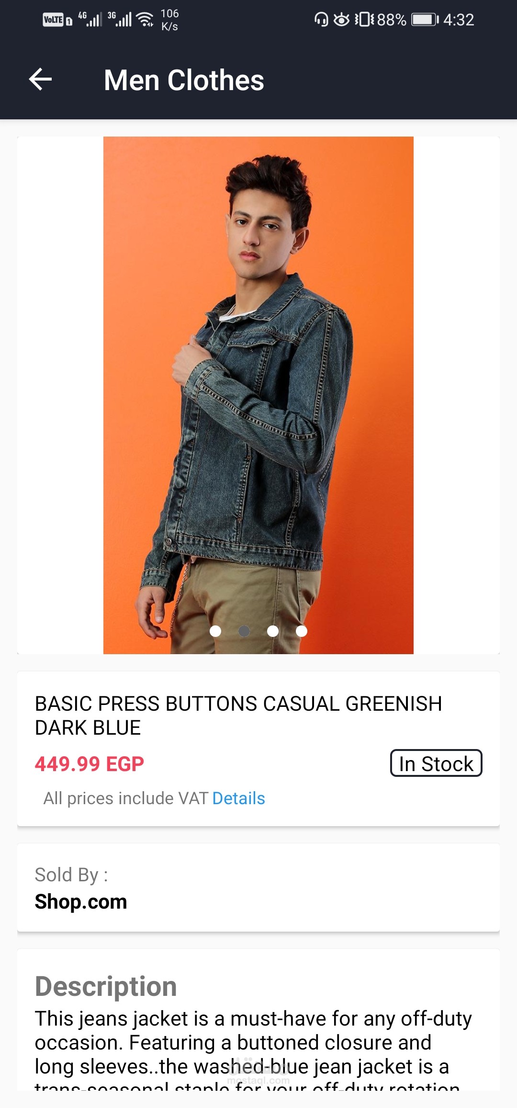Tap the product title text

(x=238, y=716)
